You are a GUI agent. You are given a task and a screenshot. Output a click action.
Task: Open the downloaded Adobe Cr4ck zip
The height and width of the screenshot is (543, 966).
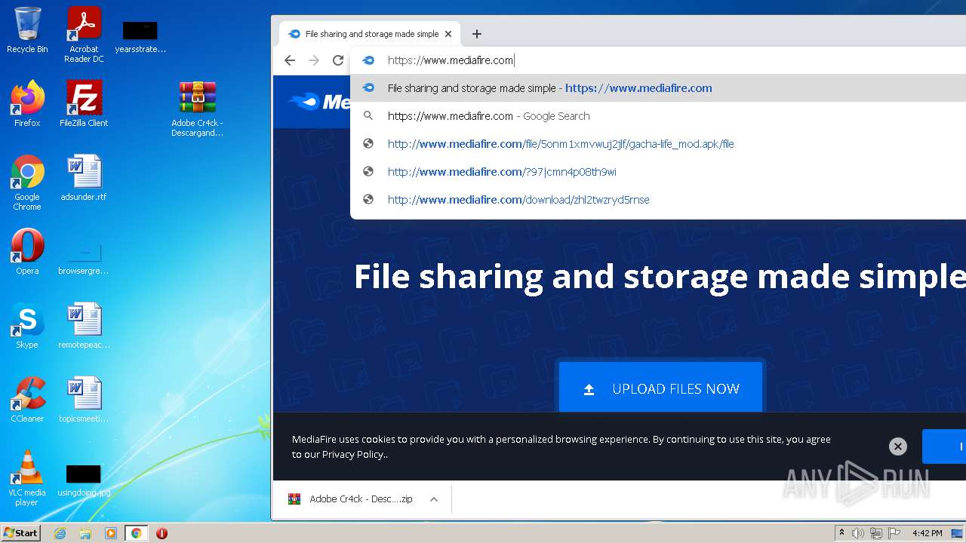click(x=350, y=499)
